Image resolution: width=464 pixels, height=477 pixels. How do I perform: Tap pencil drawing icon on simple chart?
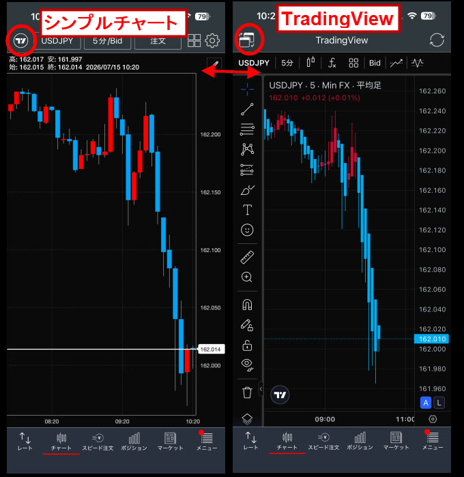click(214, 64)
